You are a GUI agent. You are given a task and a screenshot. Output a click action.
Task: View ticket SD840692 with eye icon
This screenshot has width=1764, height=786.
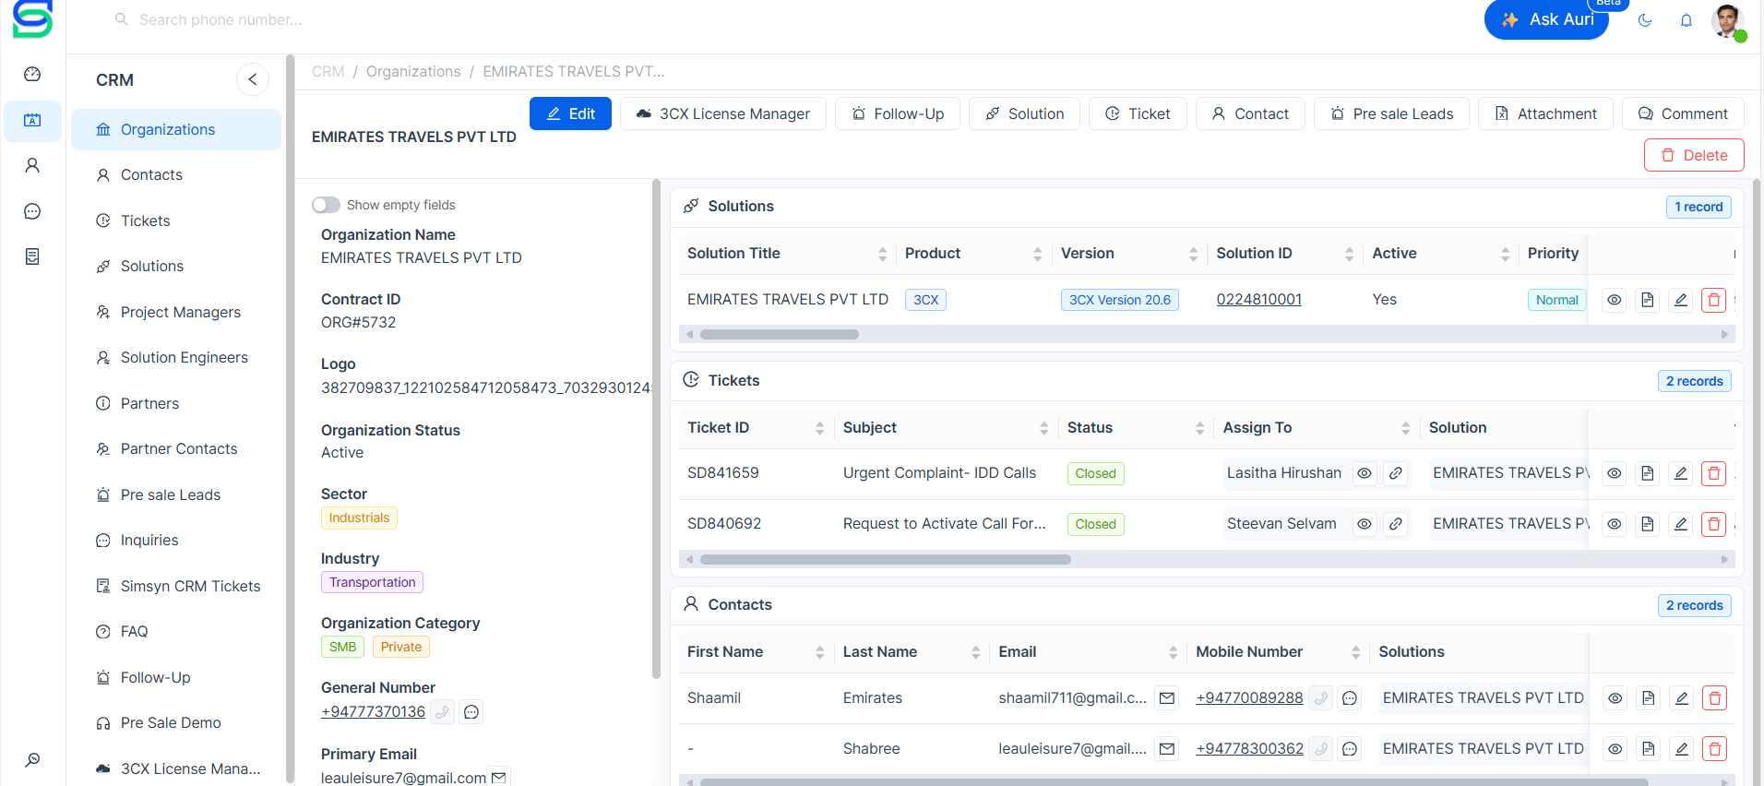(x=1614, y=524)
